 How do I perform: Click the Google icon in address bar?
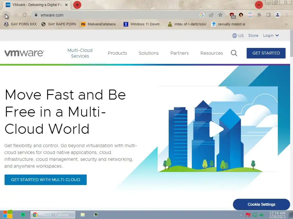[202, 15]
